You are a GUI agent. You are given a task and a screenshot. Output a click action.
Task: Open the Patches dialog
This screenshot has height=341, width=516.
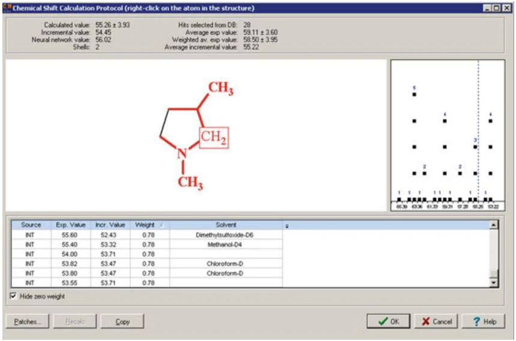[x=28, y=321]
